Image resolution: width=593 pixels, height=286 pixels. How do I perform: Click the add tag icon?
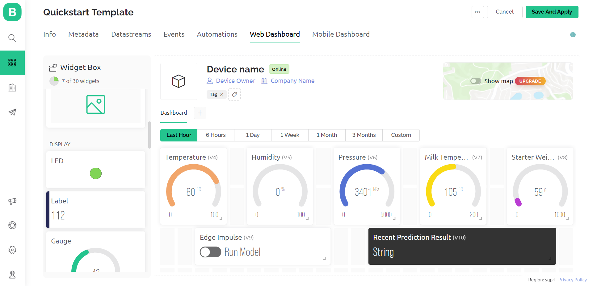pyautogui.click(x=234, y=95)
